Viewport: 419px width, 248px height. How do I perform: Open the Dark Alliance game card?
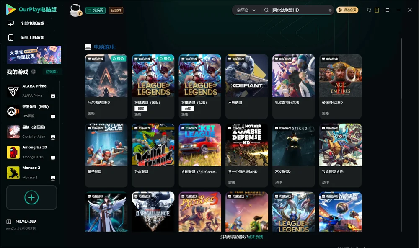153,212
